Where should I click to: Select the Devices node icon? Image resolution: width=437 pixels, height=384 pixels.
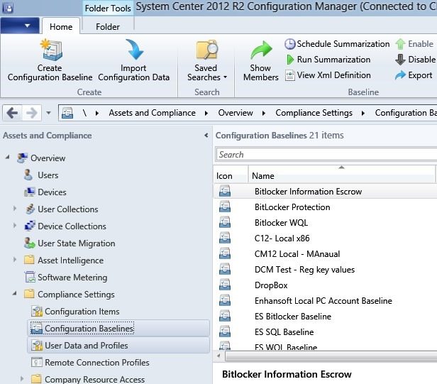click(x=30, y=192)
